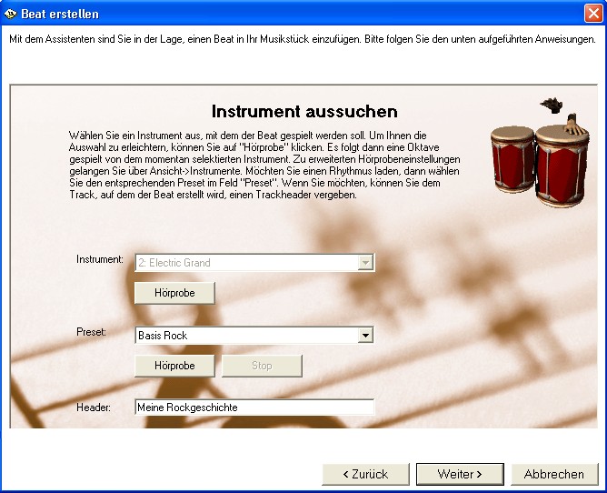Click the app icon in the title bar
The width and height of the screenshot is (607, 493).
[x=11, y=14]
